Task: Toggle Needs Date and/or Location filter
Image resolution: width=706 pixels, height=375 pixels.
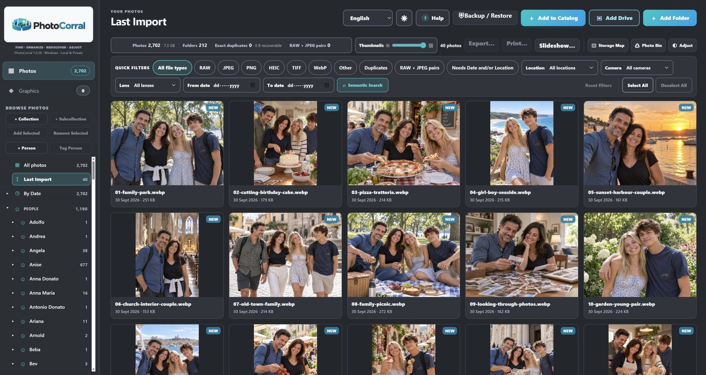Action: 483,68
